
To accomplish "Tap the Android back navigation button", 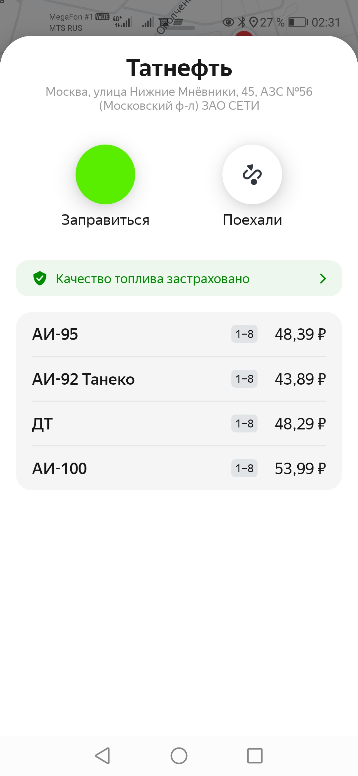I will coord(103,756).
